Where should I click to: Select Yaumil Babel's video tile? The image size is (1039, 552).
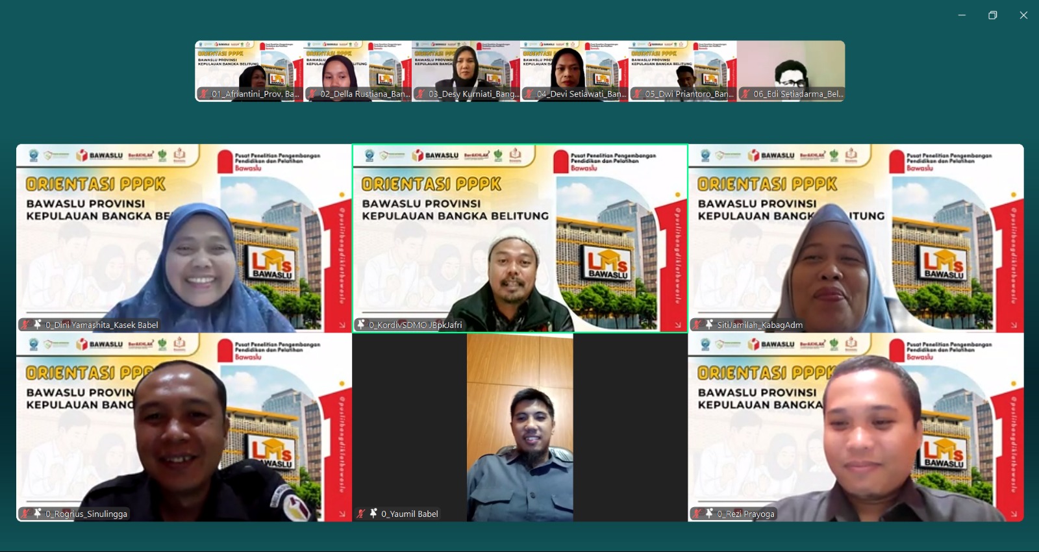(519, 427)
